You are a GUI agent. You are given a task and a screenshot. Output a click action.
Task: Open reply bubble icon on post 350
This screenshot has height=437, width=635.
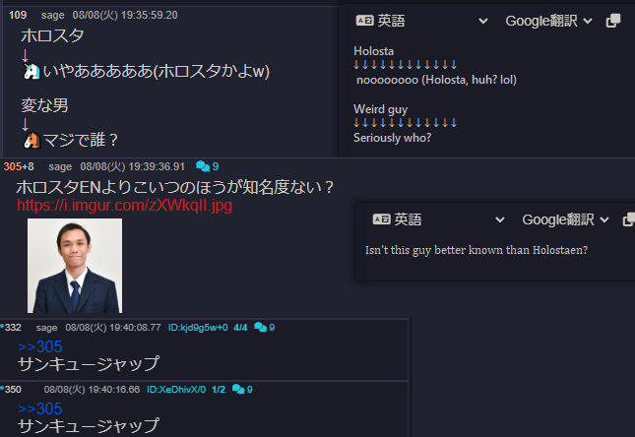(x=238, y=389)
